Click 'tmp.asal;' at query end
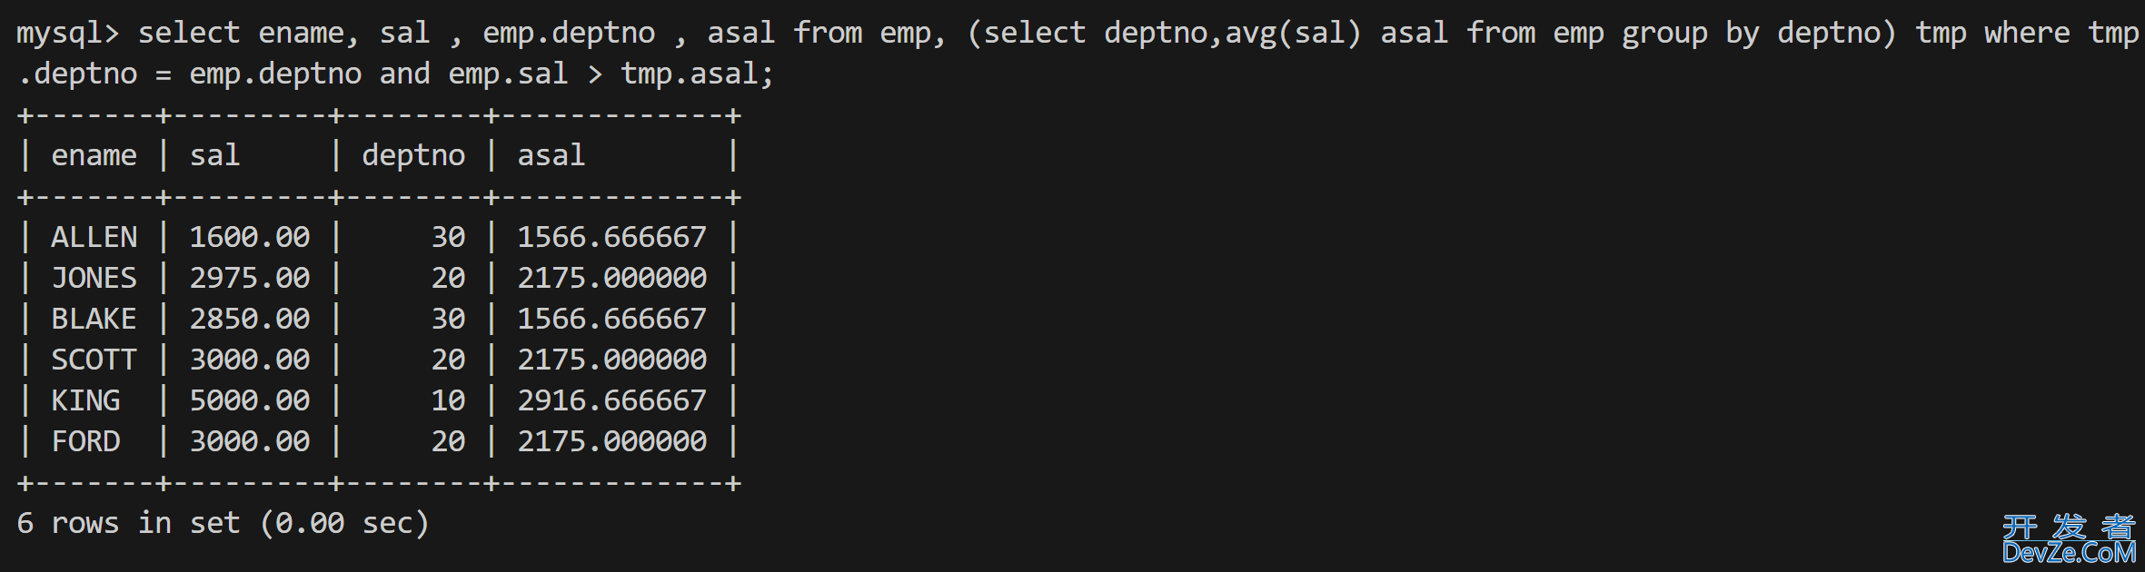This screenshot has height=572, width=2145. coord(697,74)
